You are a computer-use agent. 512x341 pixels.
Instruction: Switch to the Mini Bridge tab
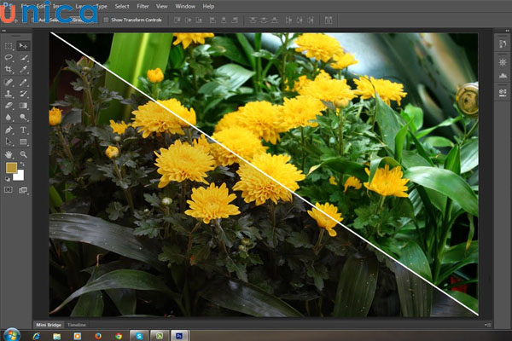(48, 325)
